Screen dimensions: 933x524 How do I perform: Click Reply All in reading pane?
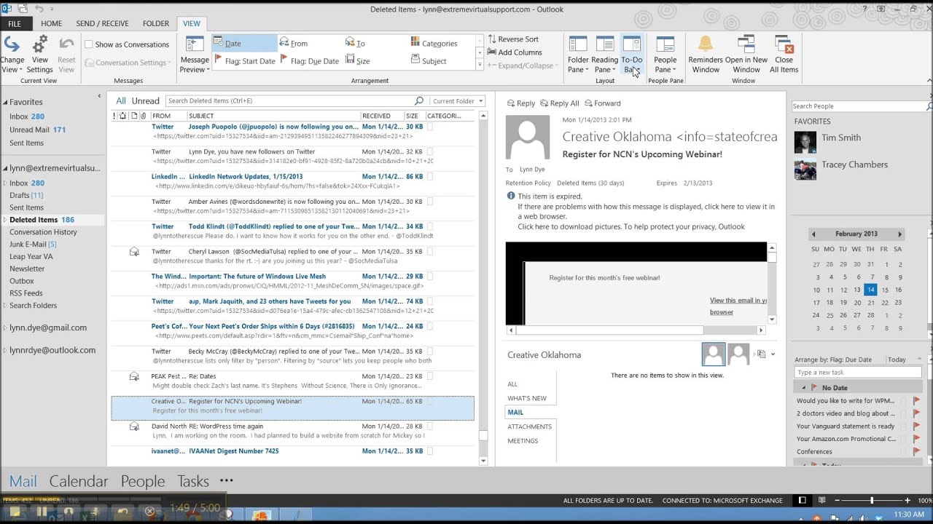coord(560,103)
